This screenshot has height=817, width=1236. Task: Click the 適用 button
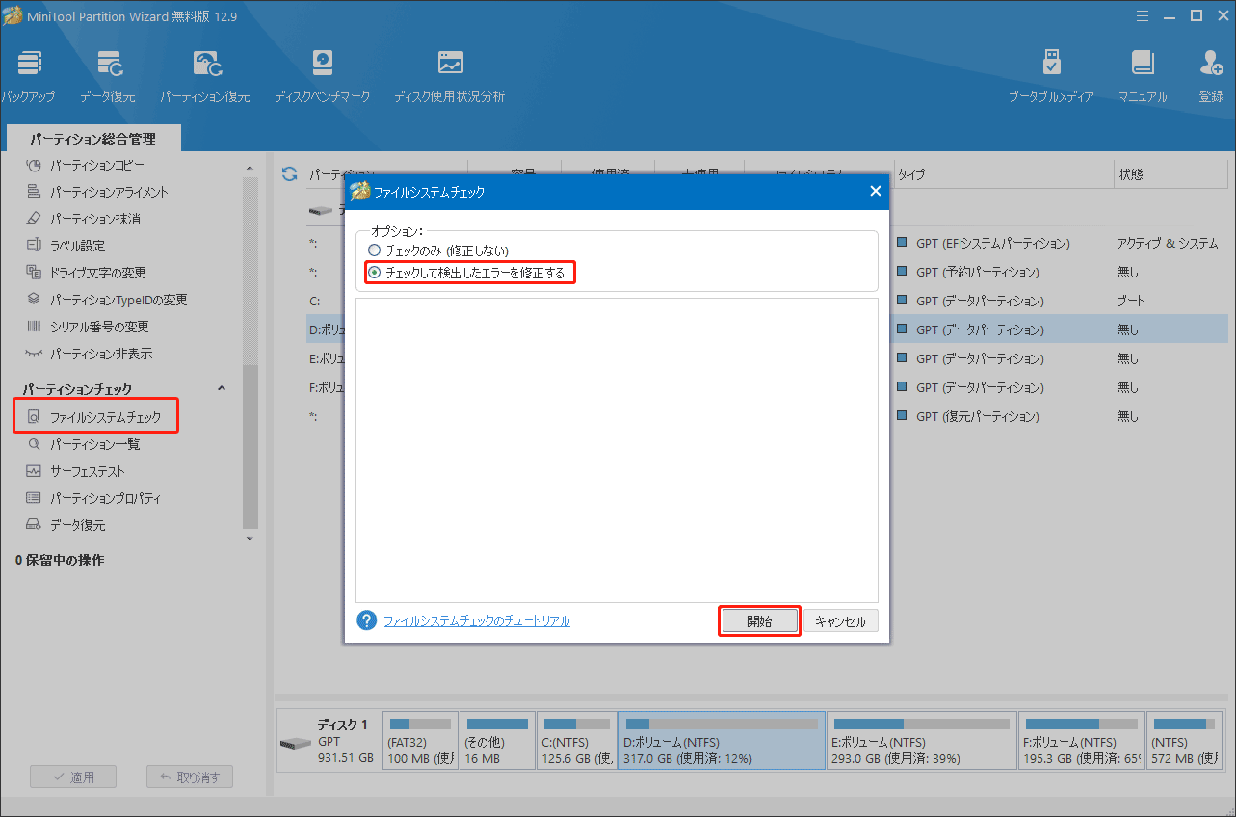(73, 777)
